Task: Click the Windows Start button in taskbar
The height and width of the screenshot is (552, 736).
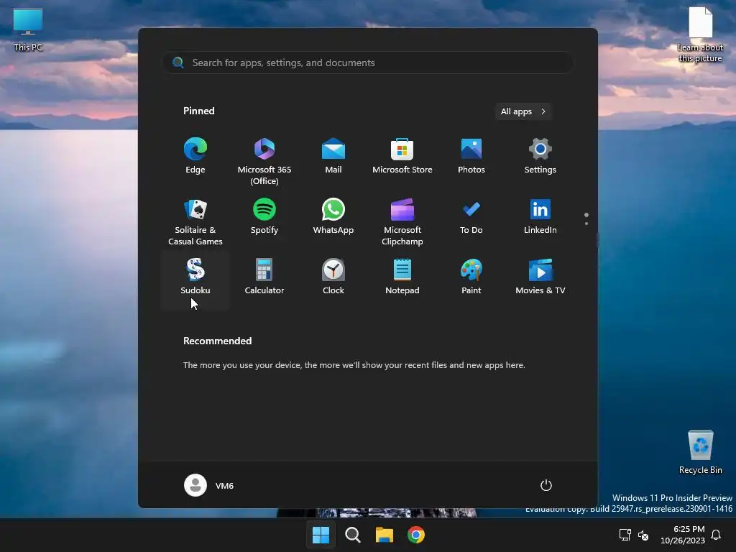Action: (321, 535)
